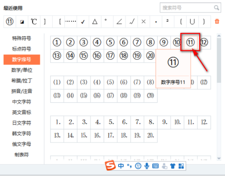Open the Sogou soft keyboard icon
The width and height of the screenshot is (225, 176).
[x=155, y=166]
